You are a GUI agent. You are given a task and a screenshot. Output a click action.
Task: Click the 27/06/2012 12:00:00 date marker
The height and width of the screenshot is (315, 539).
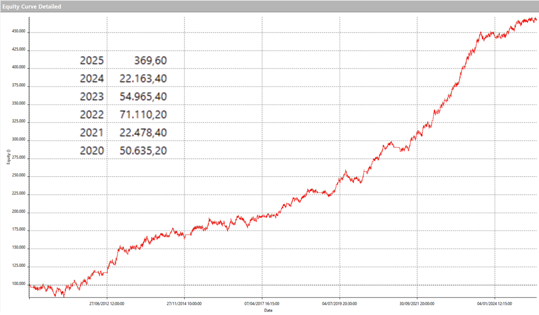pos(107,304)
